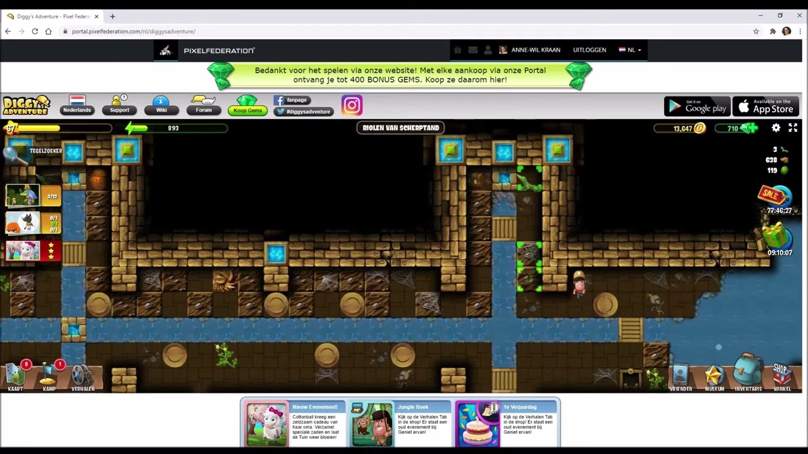Open the fox quest tracker
Screen dimensions: 808x454
click(x=33, y=223)
